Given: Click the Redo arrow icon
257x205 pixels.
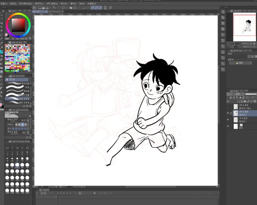Looking at the screenshot, I should point(58,8).
